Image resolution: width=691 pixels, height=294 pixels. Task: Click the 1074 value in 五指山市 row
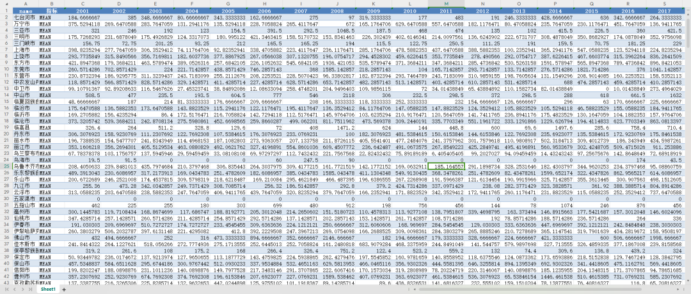(555, 206)
